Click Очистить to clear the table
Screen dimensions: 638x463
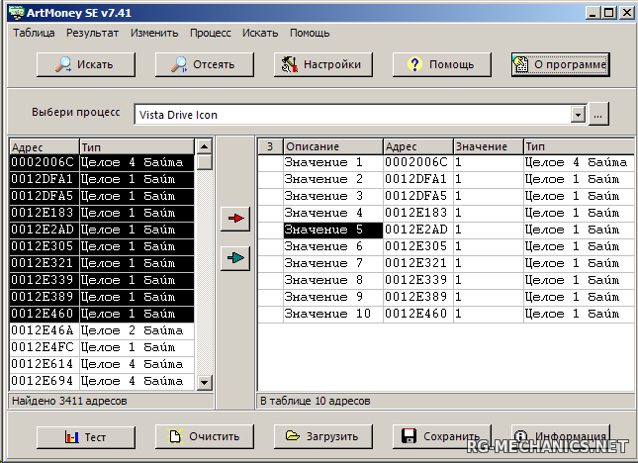[204, 436]
